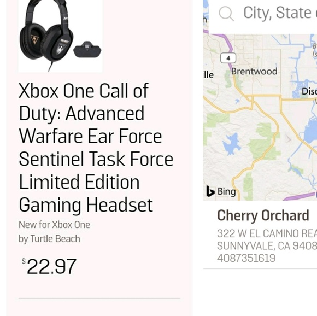Image resolution: width=317 pixels, height=316 pixels.
Task: Click the $22.97 price
Action: click(x=49, y=266)
